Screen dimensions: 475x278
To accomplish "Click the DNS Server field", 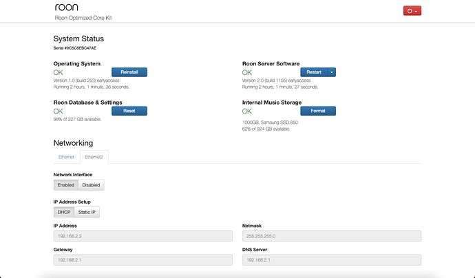I will point(332,260).
